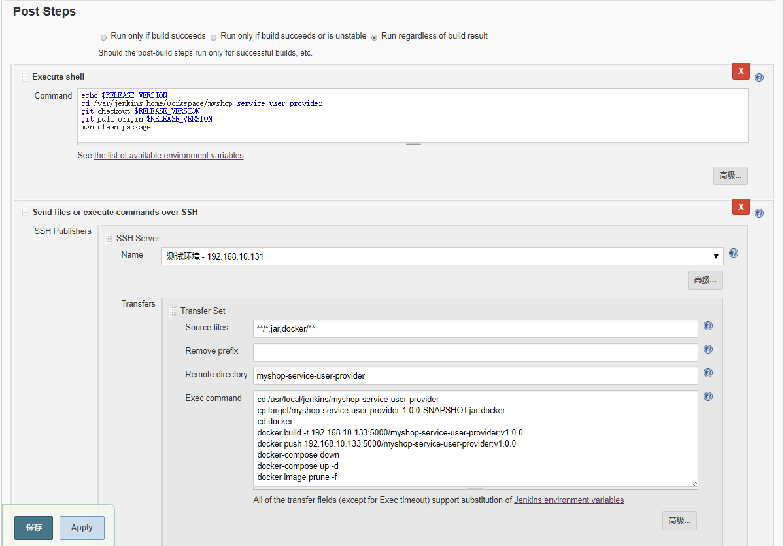784x546 pixels.
Task: Click help icon for SSH publish step
Action: pyautogui.click(x=758, y=213)
